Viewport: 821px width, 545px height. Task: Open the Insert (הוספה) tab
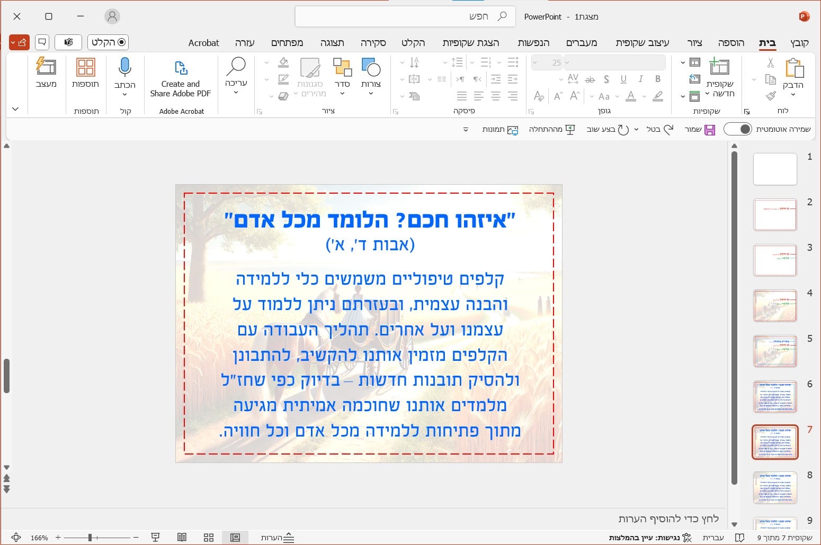[731, 43]
